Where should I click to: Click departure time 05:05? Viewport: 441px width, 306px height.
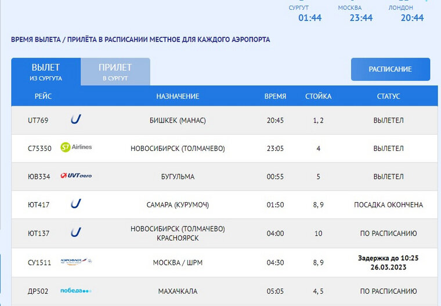click(275, 291)
